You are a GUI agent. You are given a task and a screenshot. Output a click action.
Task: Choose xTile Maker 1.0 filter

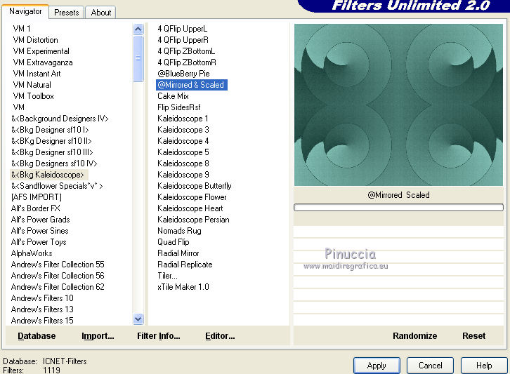[x=183, y=286]
